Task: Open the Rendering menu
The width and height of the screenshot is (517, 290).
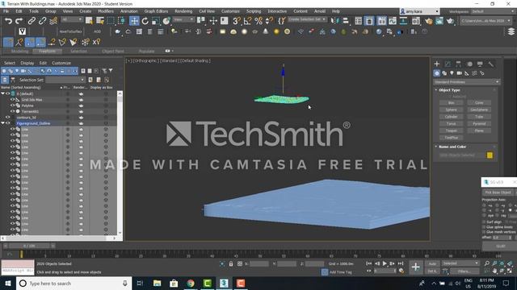Action: pos(183,11)
